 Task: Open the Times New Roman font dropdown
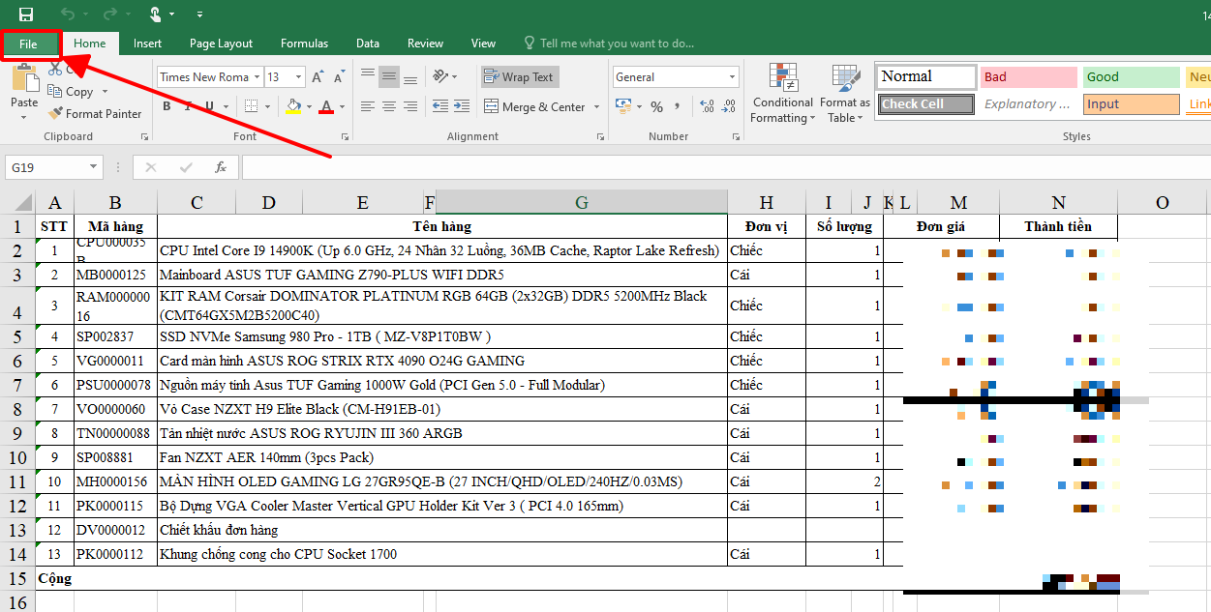257,77
